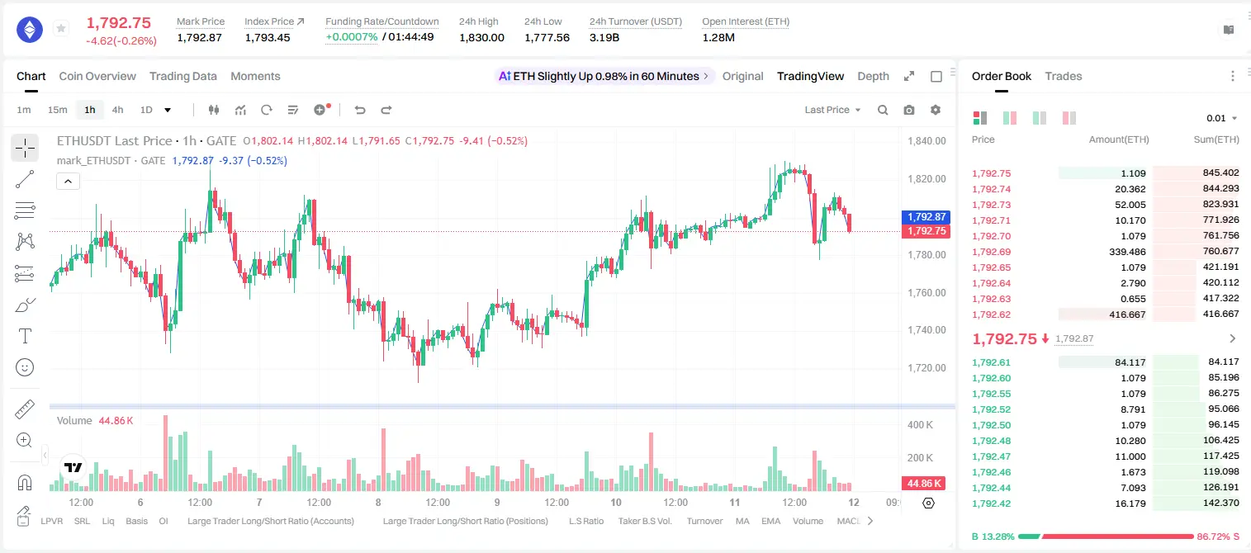Image resolution: width=1251 pixels, height=553 pixels.
Task: Open the Trading Data tab
Action: coord(183,76)
